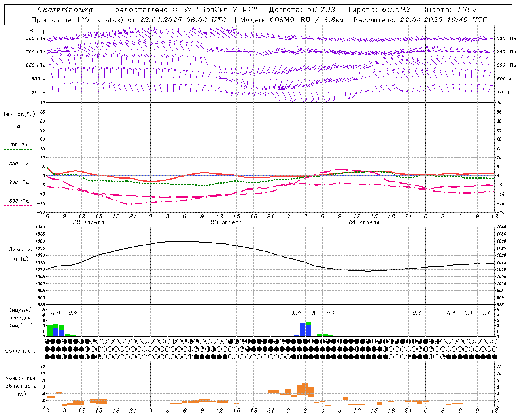Select the Прогноз на 120 часа(ов) text
518x414 pixels.
pyautogui.click(x=78, y=20)
